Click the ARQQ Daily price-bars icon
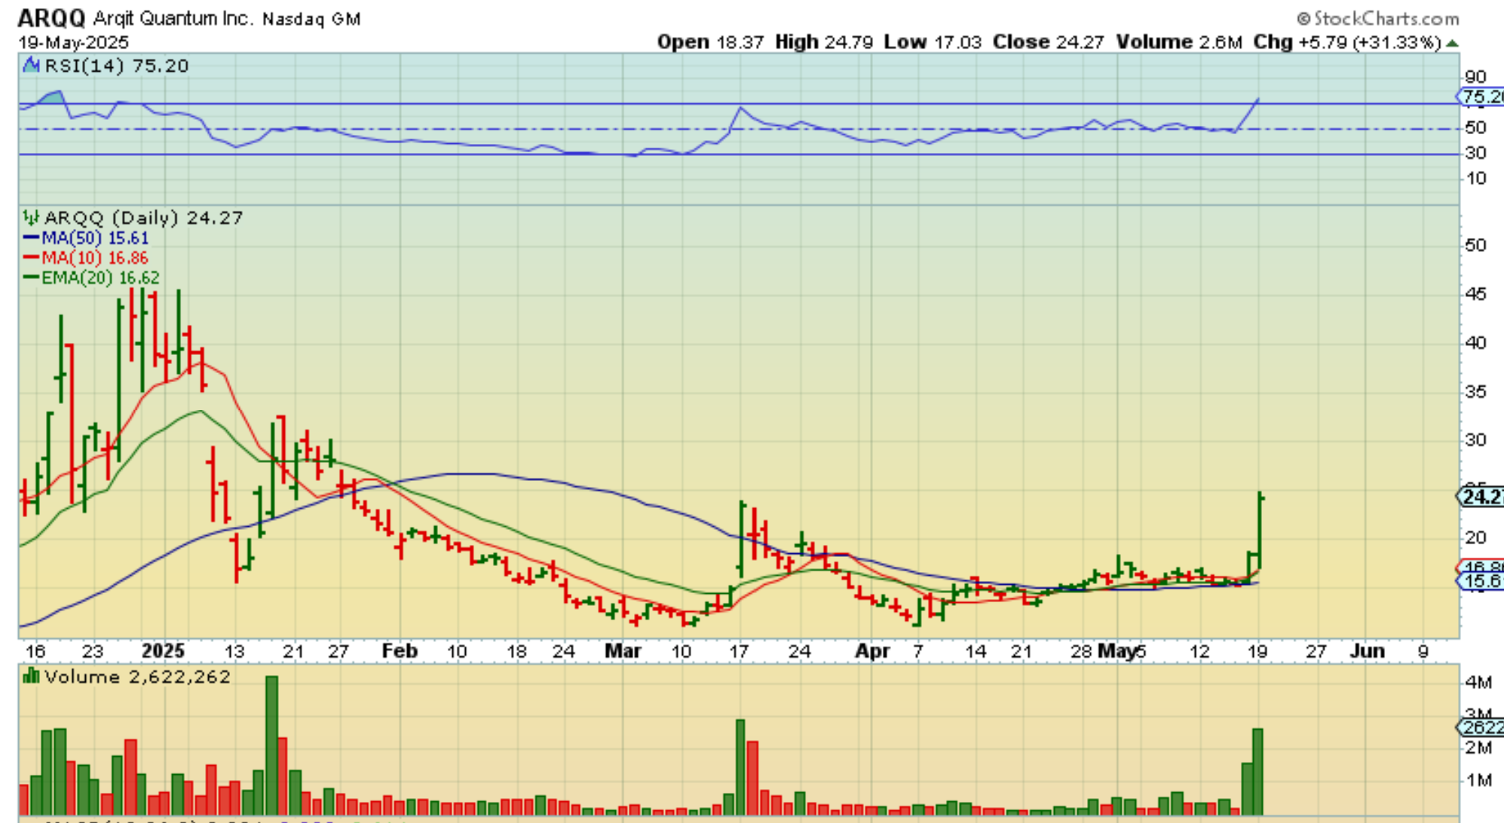The width and height of the screenshot is (1504, 823). coord(31,218)
